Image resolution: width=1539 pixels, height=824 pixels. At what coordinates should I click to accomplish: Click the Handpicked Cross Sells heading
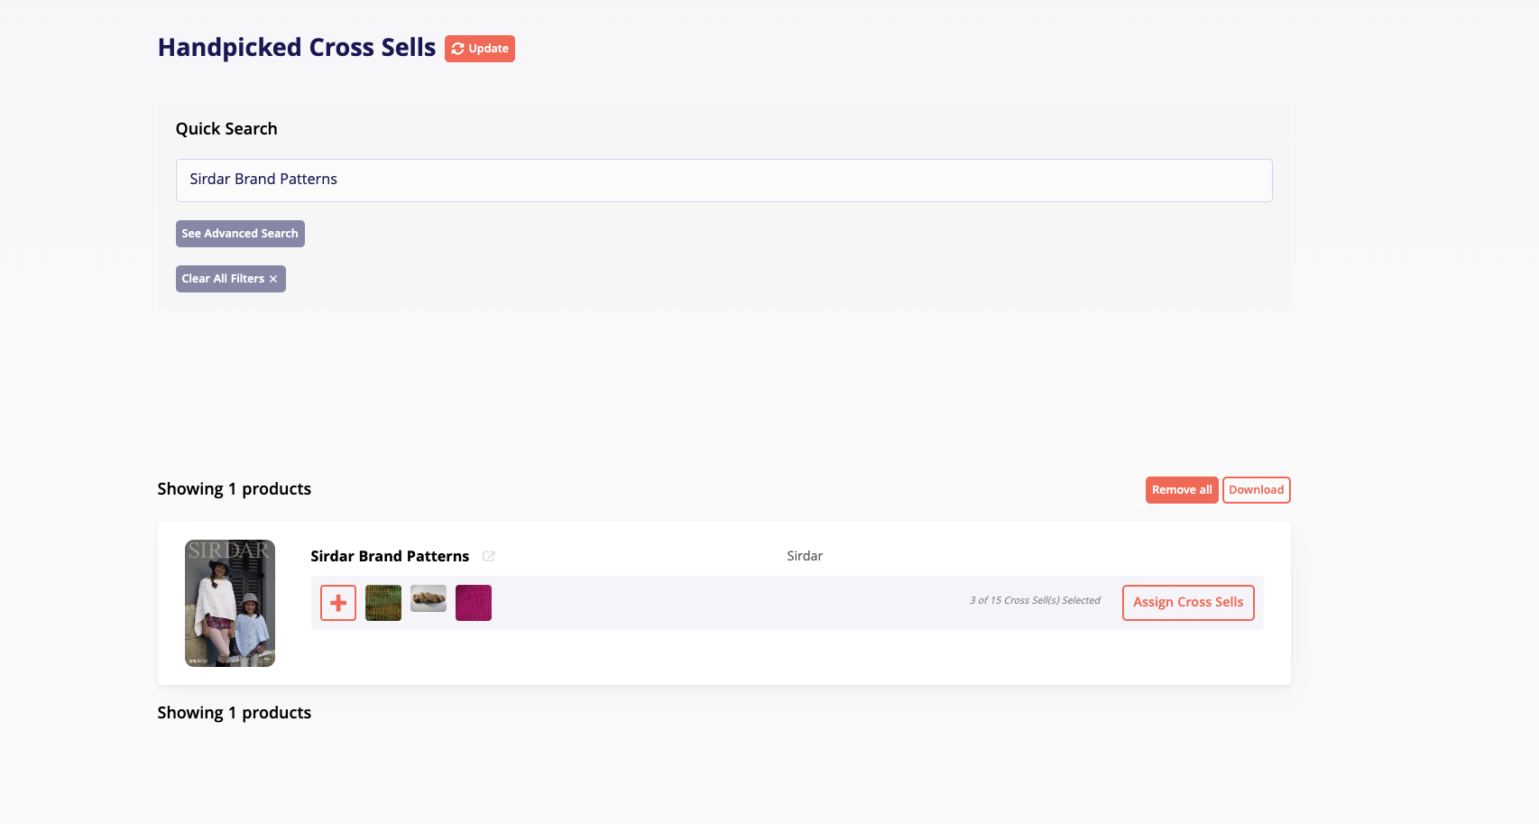point(297,48)
